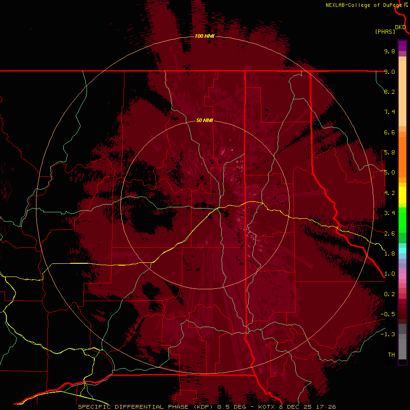Click the -0.5 scale value
The width and height of the screenshot is (410, 410).
pos(388,314)
